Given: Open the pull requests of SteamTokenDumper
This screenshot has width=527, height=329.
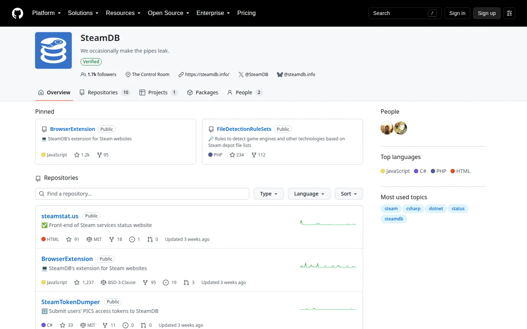Looking at the screenshot, I should [146, 325].
